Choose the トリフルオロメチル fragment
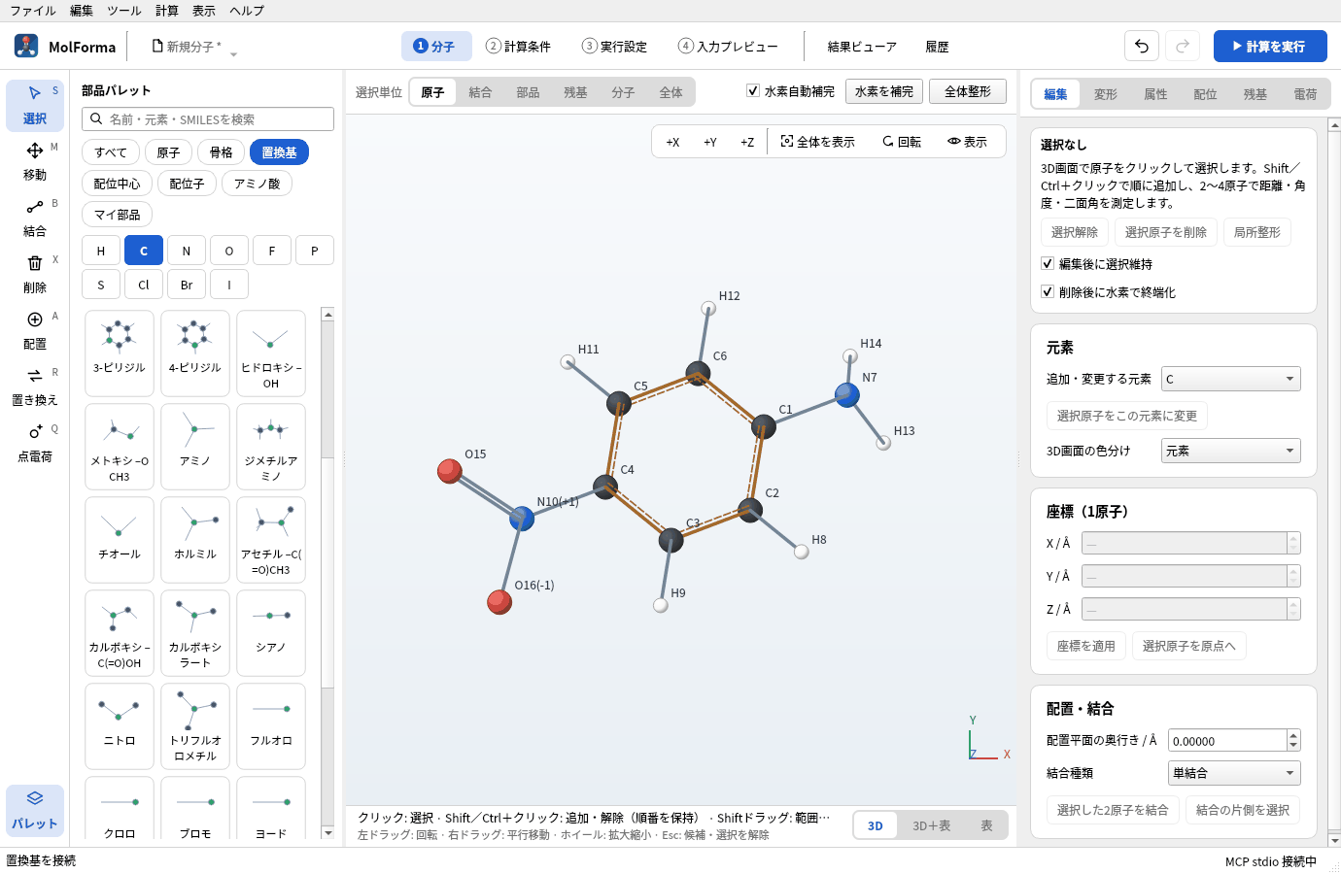Image resolution: width=1341 pixels, height=874 pixels. tap(195, 726)
